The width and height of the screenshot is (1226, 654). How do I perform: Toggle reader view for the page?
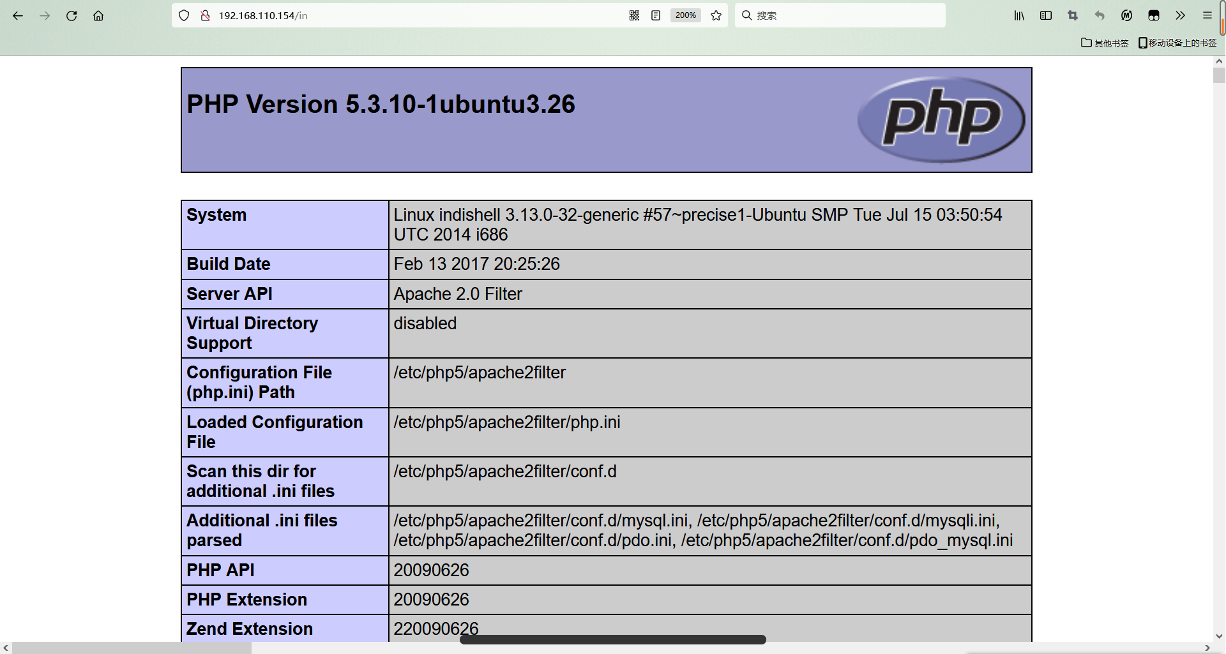(656, 16)
